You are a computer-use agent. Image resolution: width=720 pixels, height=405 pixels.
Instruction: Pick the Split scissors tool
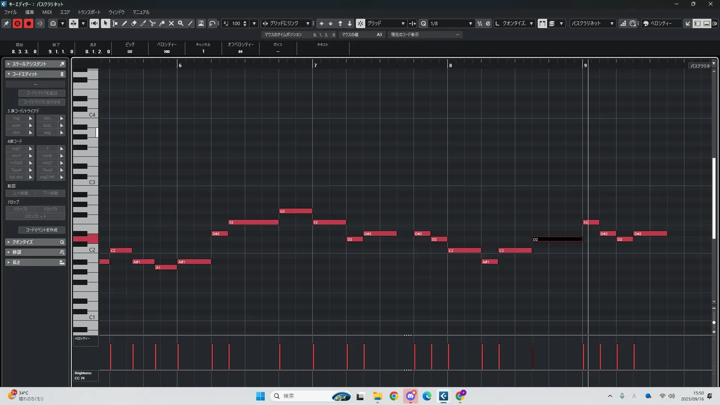click(x=152, y=23)
